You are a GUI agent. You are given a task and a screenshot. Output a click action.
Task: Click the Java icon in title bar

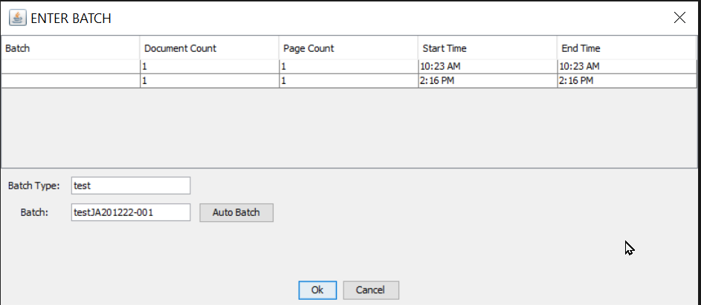click(x=17, y=18)
